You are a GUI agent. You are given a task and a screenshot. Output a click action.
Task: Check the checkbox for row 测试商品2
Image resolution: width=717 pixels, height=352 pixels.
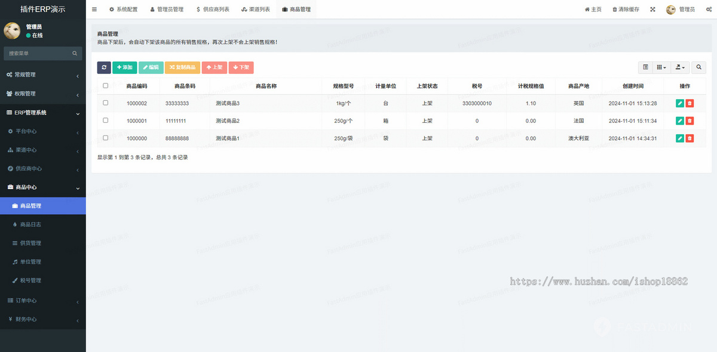click(x=106, y=120)
